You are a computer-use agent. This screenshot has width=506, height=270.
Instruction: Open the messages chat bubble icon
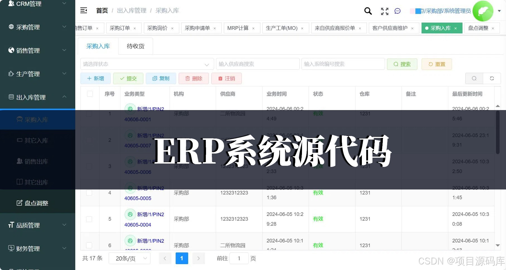pos(398,11)
